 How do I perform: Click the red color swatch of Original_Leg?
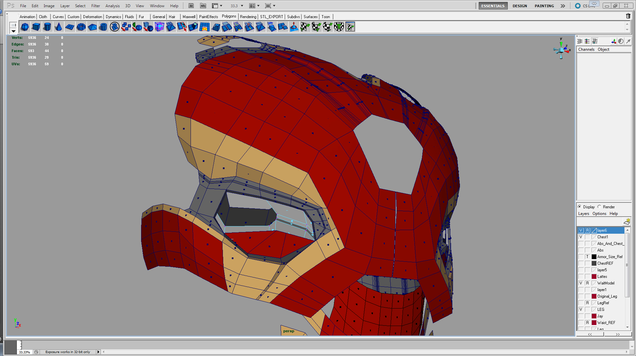pyautogui.click(x=594, y=296)
